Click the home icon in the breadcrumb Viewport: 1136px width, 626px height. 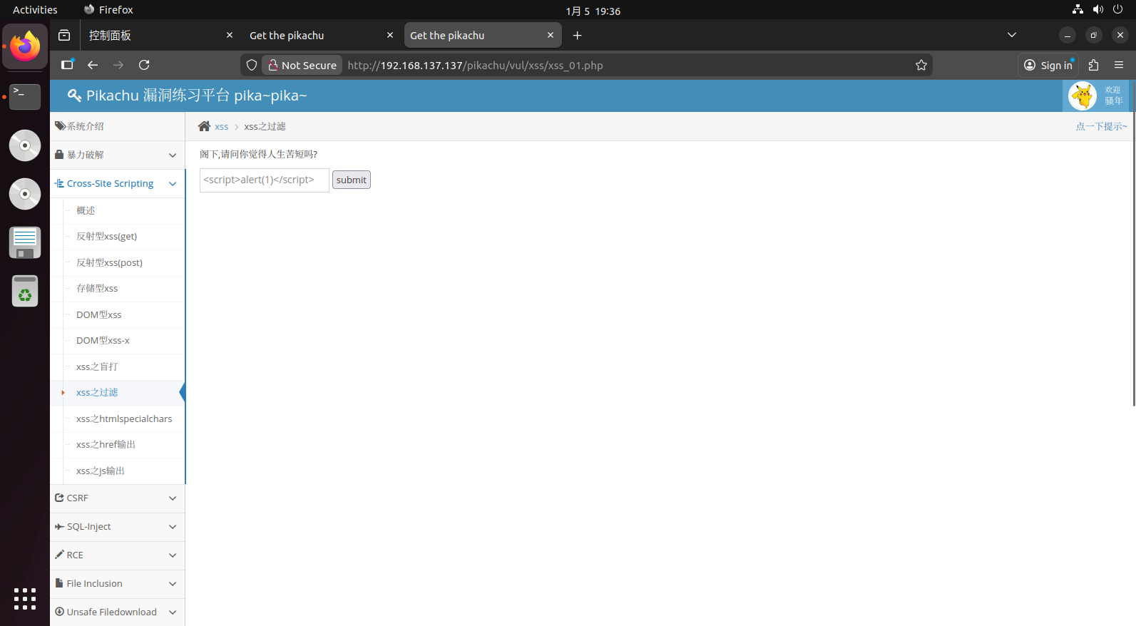click(x=204, y=126)
